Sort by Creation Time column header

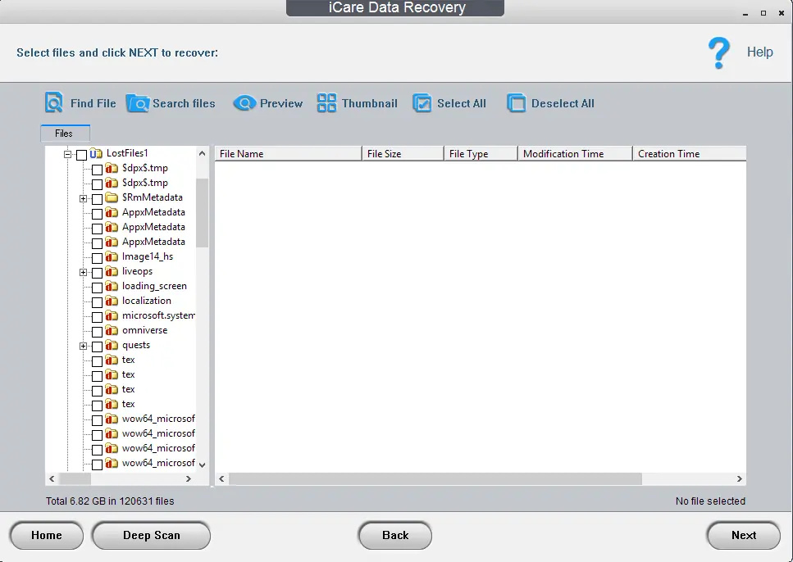(x=690, y=154)
